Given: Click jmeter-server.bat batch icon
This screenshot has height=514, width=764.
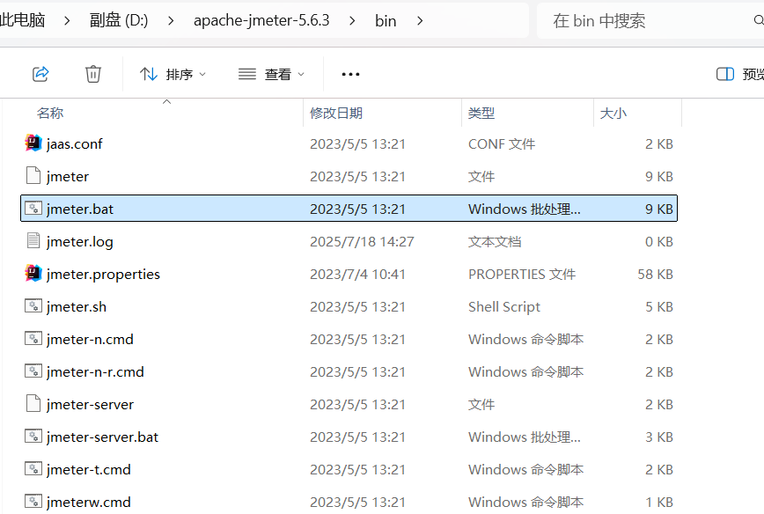Looking at the screenshot, I should coord(33,436).
